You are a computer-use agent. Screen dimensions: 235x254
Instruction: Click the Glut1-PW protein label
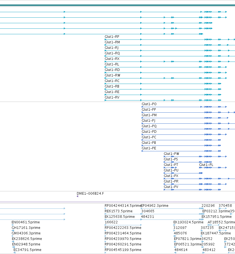(171, 154)
